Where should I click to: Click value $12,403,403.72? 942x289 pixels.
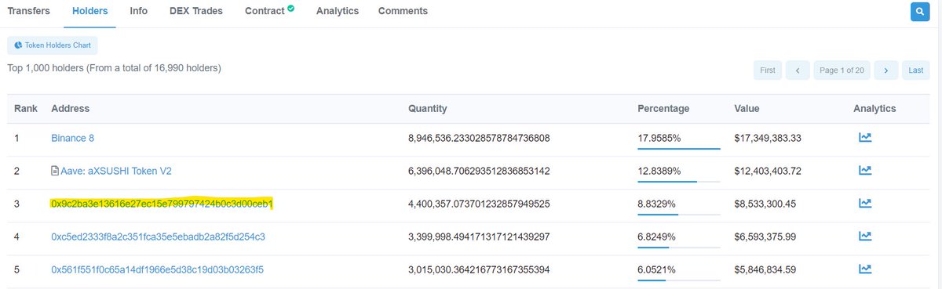pyautogui.click(x=768, y=171)
